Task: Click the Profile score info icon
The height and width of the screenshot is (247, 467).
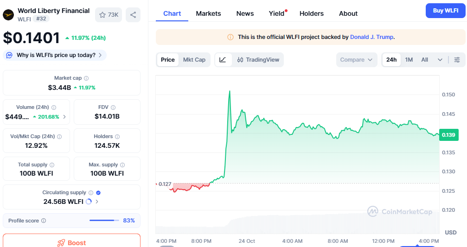Action: point(44,221)
